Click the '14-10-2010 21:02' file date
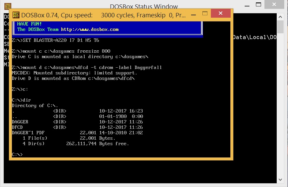 (121, 133)
